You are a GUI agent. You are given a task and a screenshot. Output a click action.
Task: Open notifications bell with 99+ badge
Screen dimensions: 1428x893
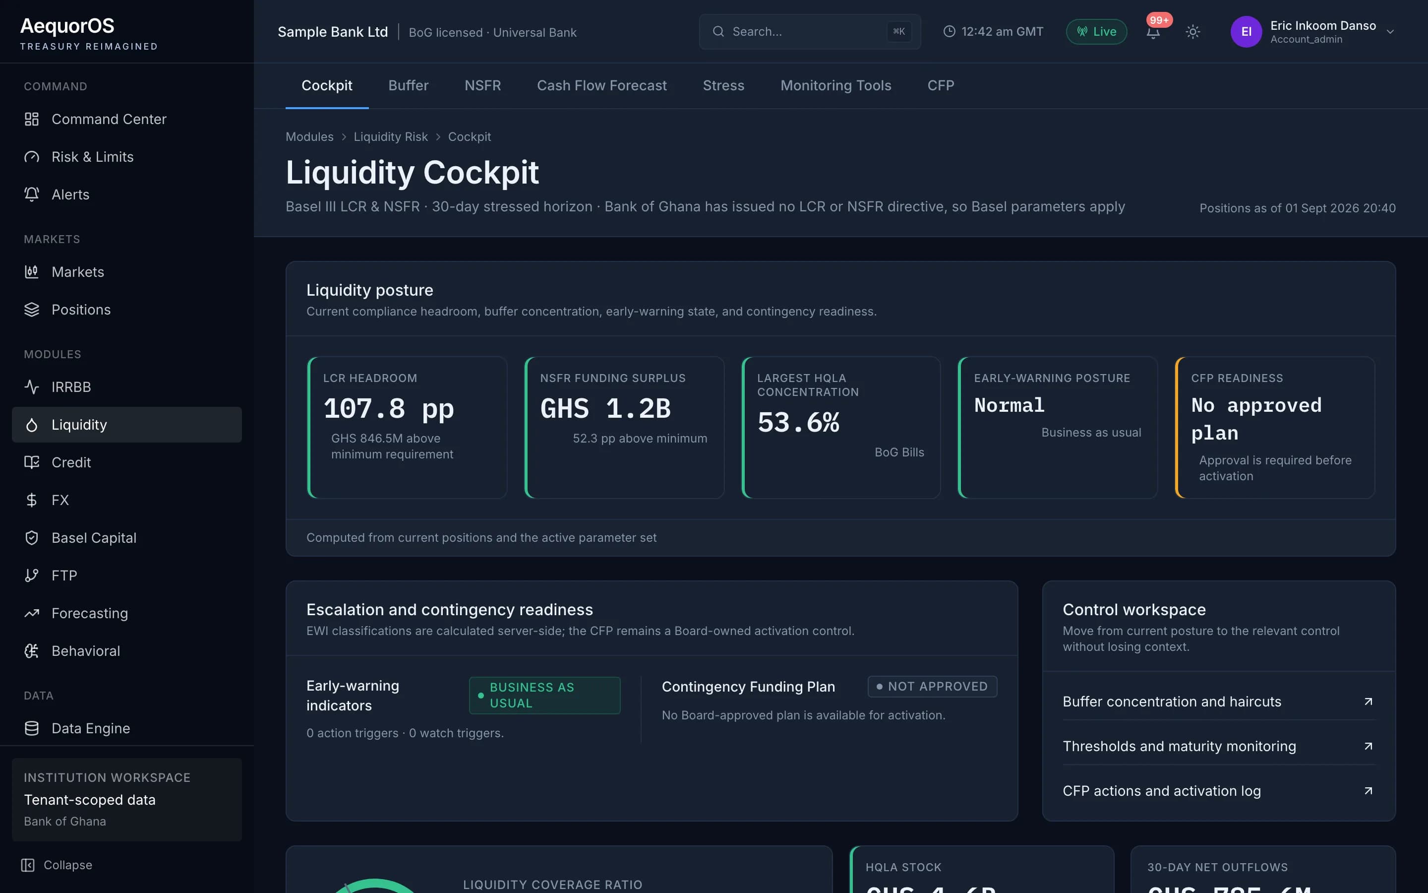point(1153,32)
